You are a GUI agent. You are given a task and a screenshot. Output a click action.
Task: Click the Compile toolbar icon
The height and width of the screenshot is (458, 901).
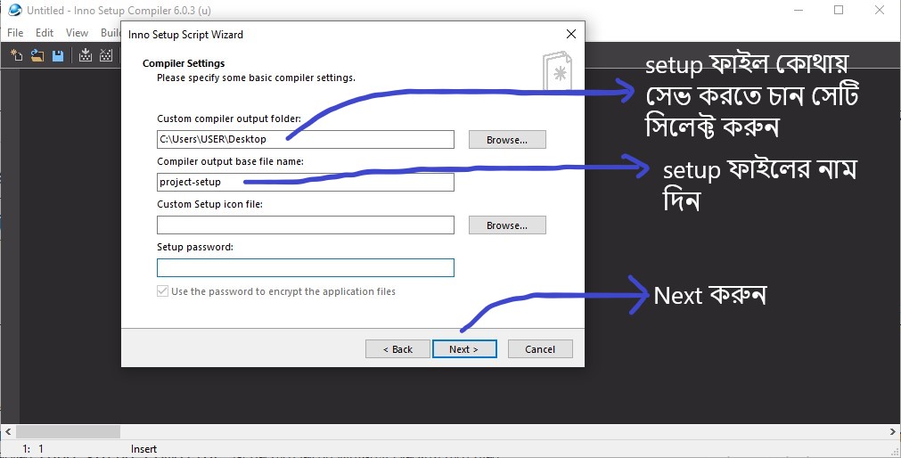(x=86, y=55)
